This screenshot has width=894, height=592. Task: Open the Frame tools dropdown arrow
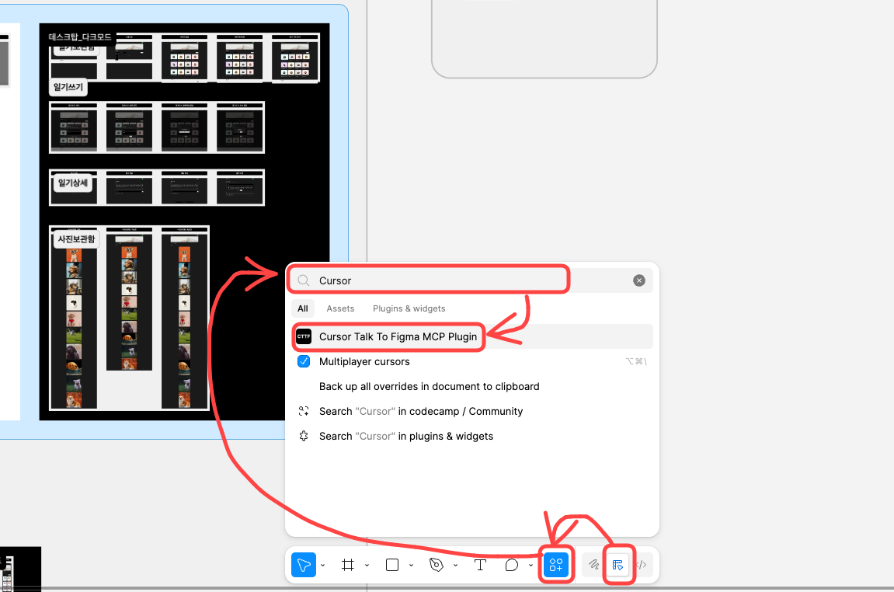[x=367, y=565]
